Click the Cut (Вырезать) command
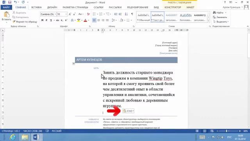 click(x=19, y=13)
